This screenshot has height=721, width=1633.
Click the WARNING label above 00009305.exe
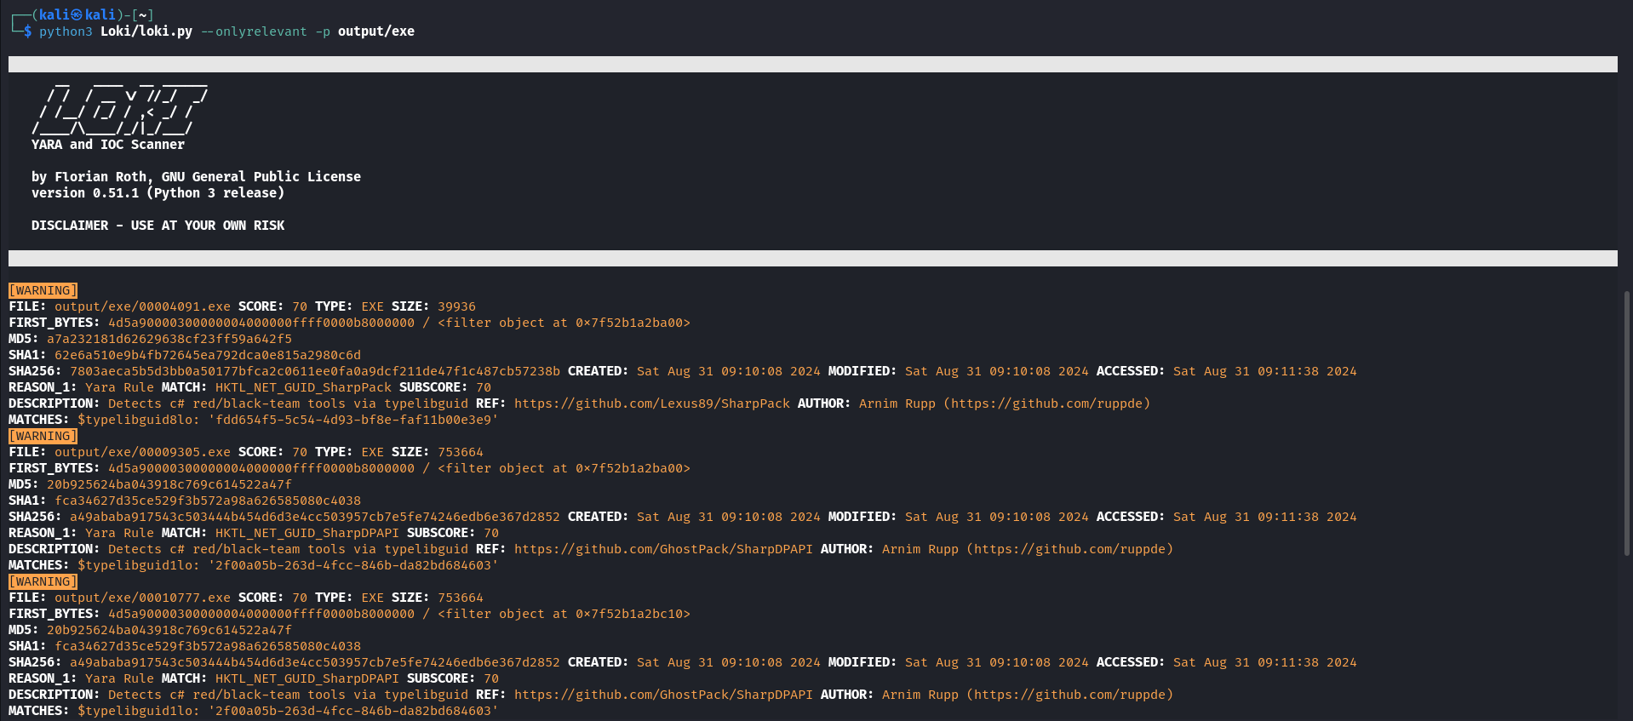pyautogui.click(x=43, y=436)
